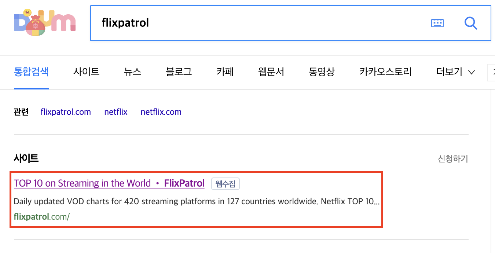Viewport: 495px width, 253px height.
Task: Click the magnifier search icon
Action: [471, 23]
